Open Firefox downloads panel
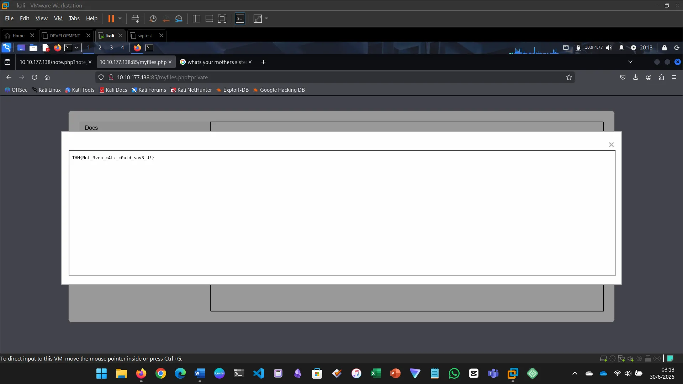Screen dimensions: 683x384 click(x=636, y=77)
